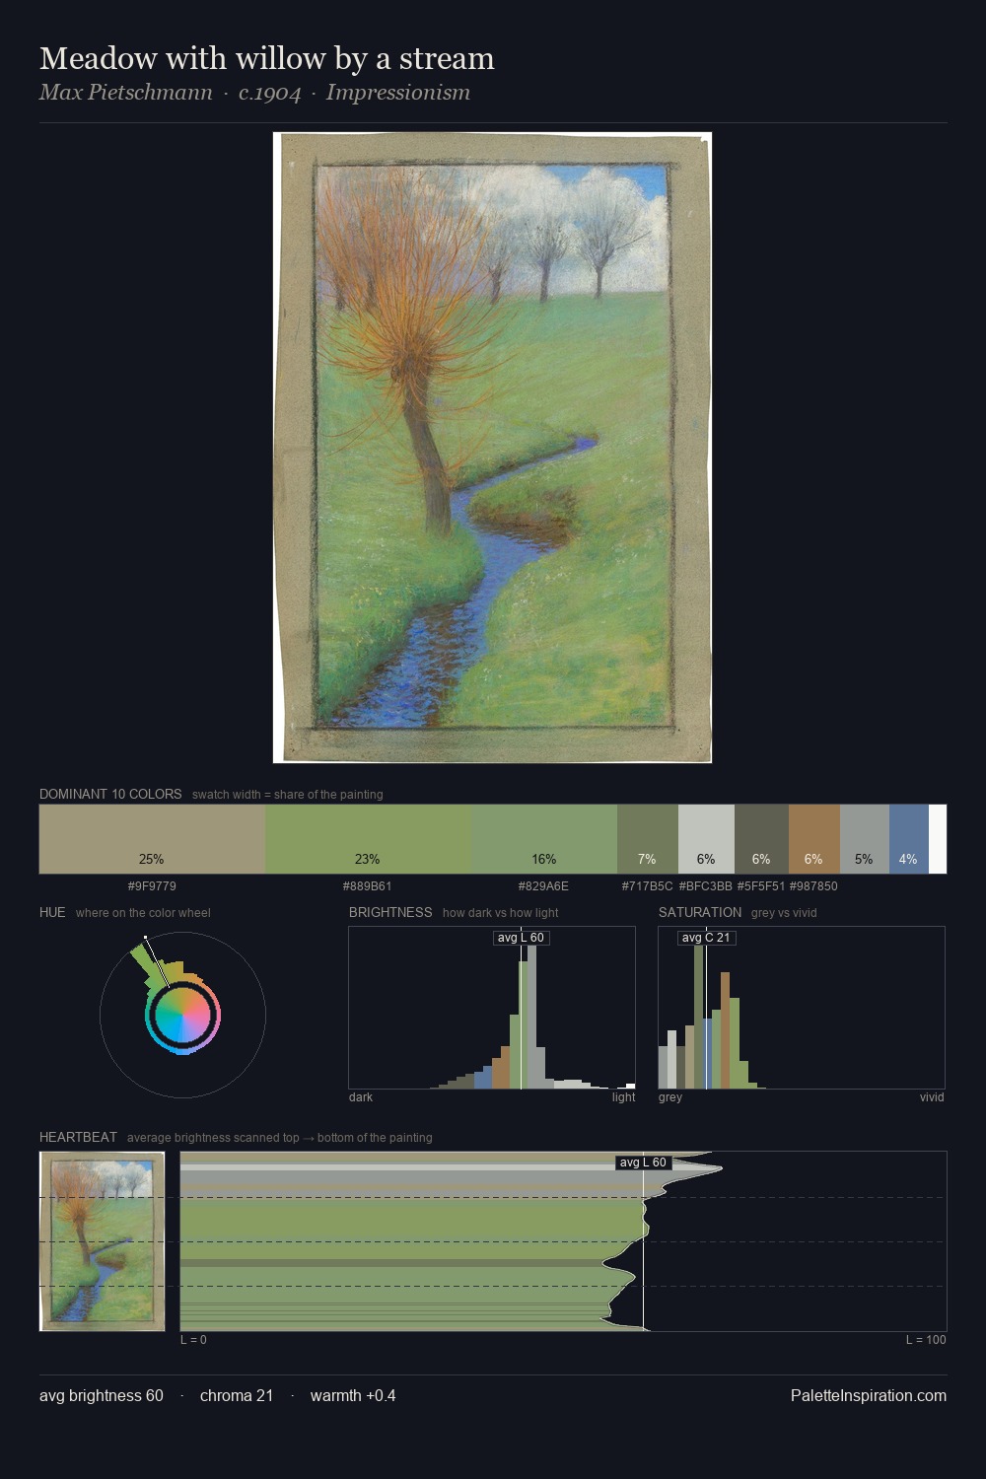This screenshot has width=986, height=1479.
Task: Click the hex label '#717B5C'
Action: pyautogui.click(x=647, y=886)
